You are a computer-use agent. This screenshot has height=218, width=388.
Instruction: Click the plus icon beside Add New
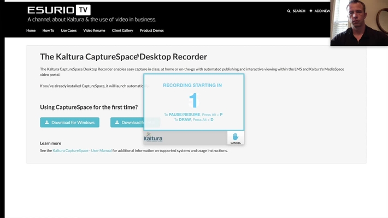click(x=311, y=11)
